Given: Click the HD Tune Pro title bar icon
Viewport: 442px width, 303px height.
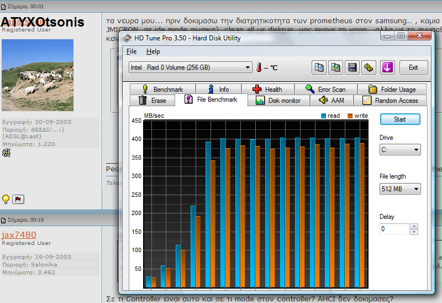Looking at the screenshot, I should pyautogui.click(x=127, y=38).
